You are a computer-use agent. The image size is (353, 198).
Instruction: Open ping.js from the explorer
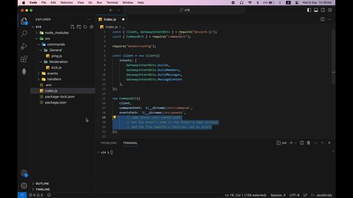click(56, 56)
